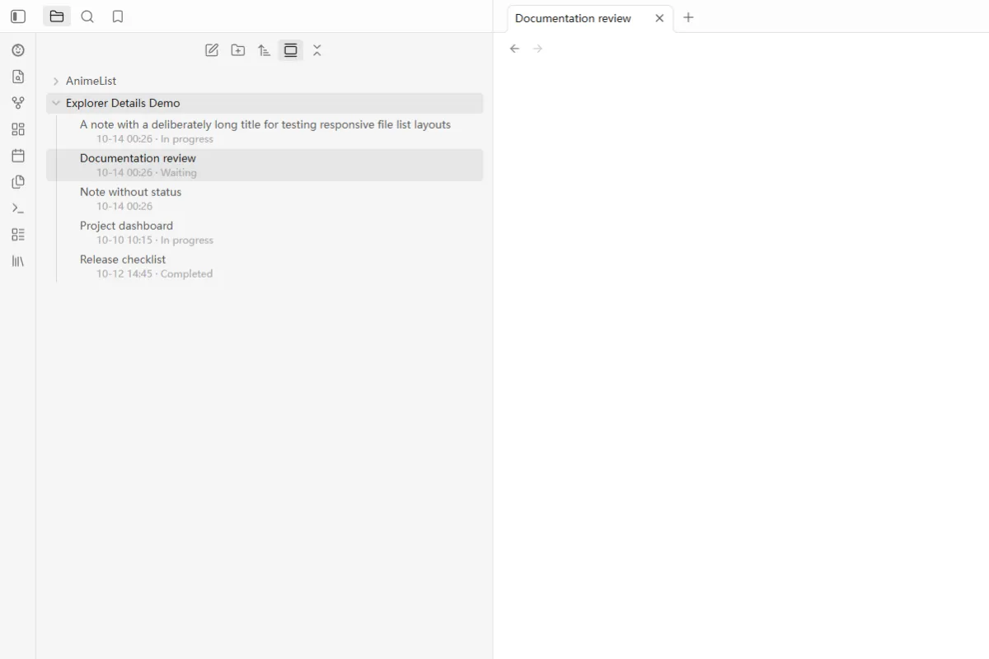This screenshot has height=659, width=989.
Task: Collapse the Explorer Details Demo folder
Action: click(265, 103)
